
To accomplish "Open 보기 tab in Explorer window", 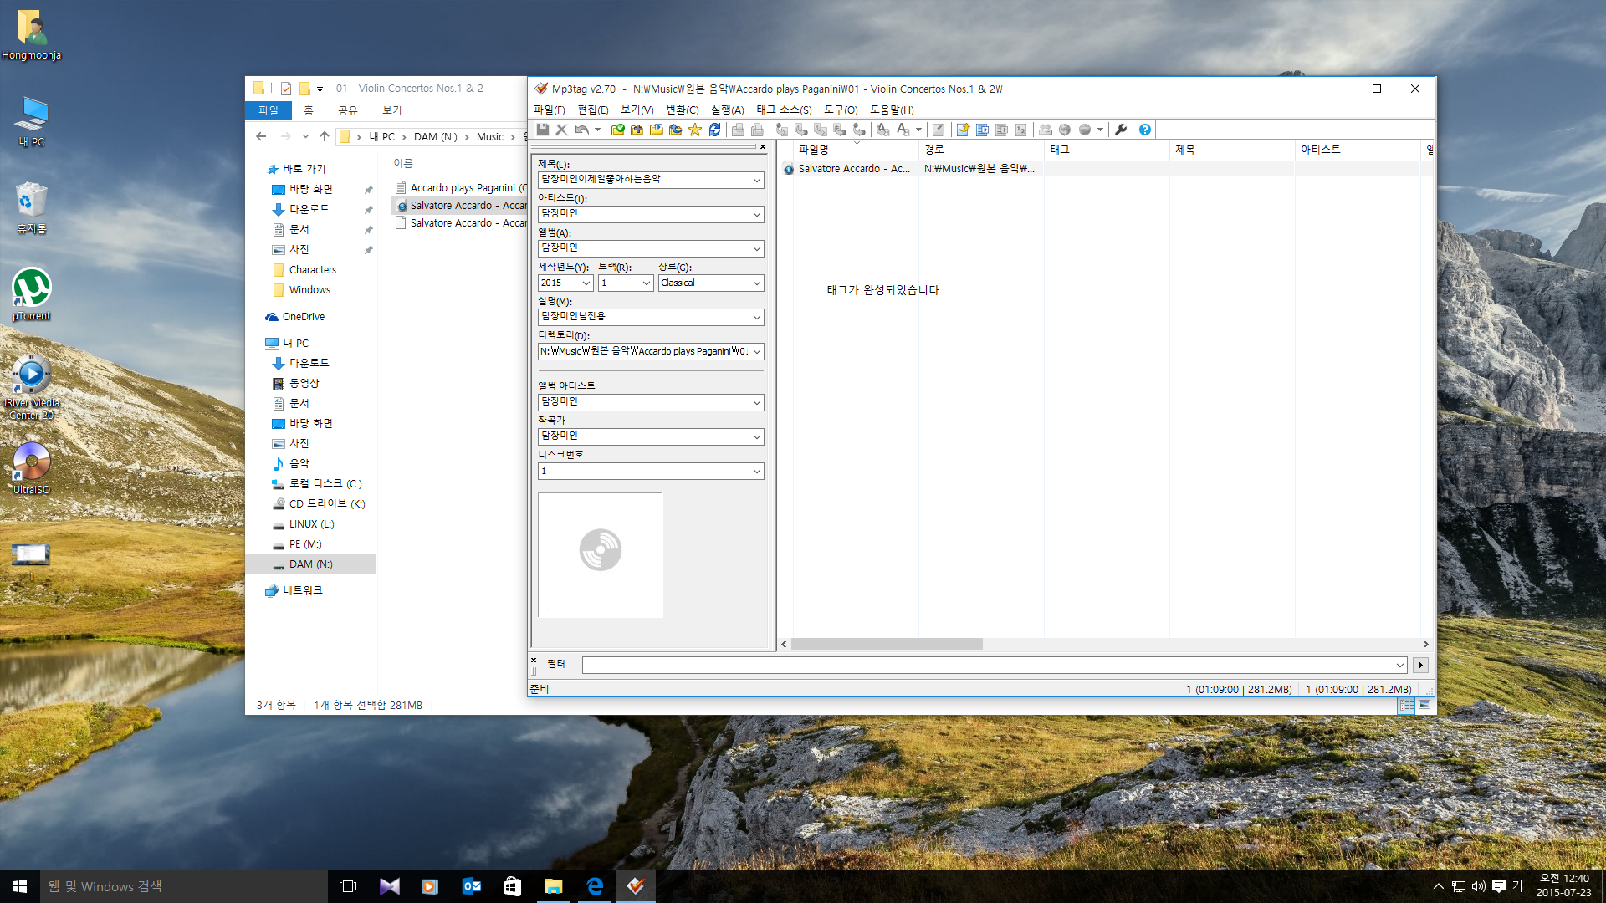I will click(x=392, y=110).
